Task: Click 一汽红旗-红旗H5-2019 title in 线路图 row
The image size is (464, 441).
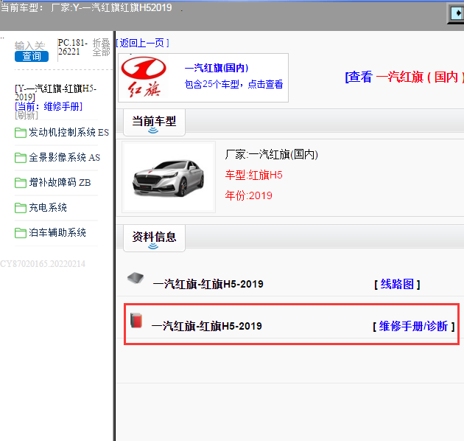Action: 208,284
